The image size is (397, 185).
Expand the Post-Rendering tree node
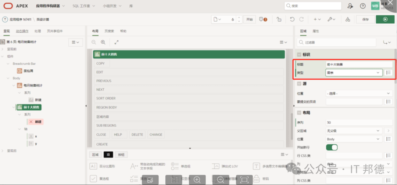click(x=3, y=150)
